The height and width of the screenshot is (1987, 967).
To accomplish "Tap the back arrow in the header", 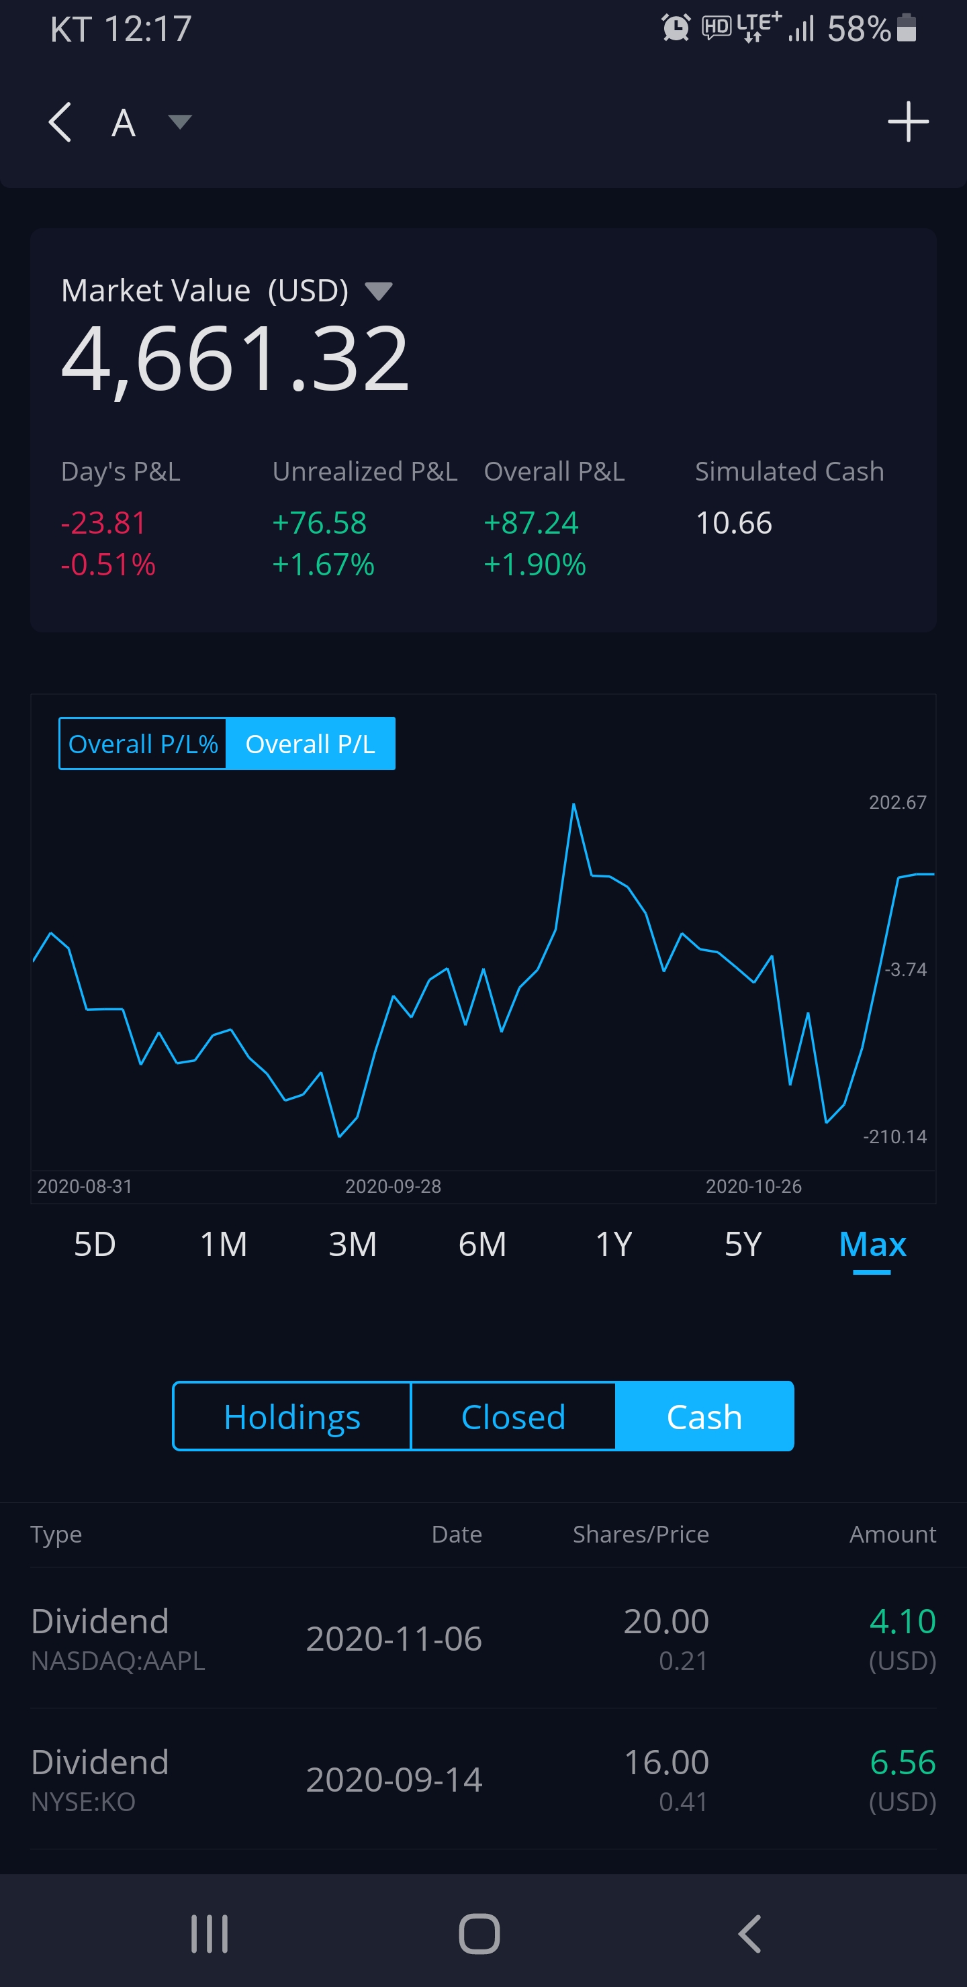I will coord(60,122).
